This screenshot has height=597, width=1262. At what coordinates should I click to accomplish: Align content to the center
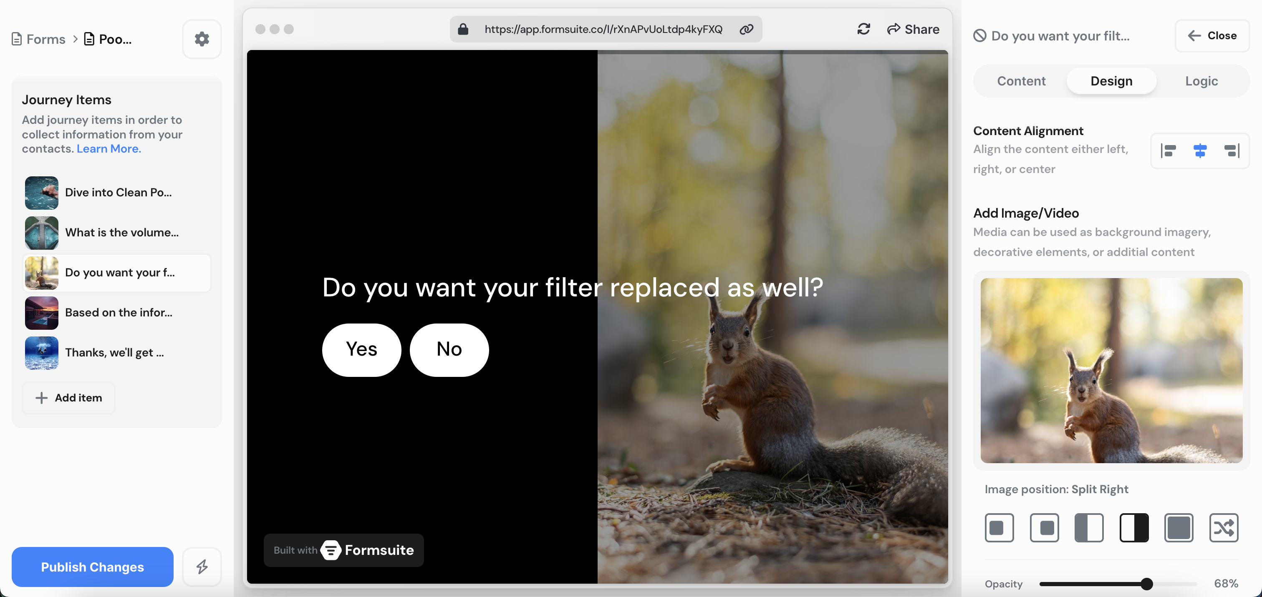(1200, 151)
